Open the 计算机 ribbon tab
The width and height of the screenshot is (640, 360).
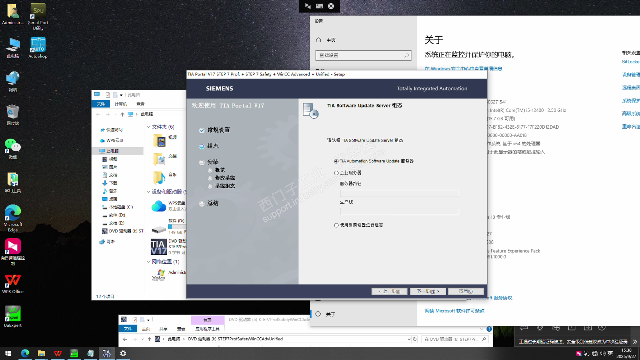[121, 104]
